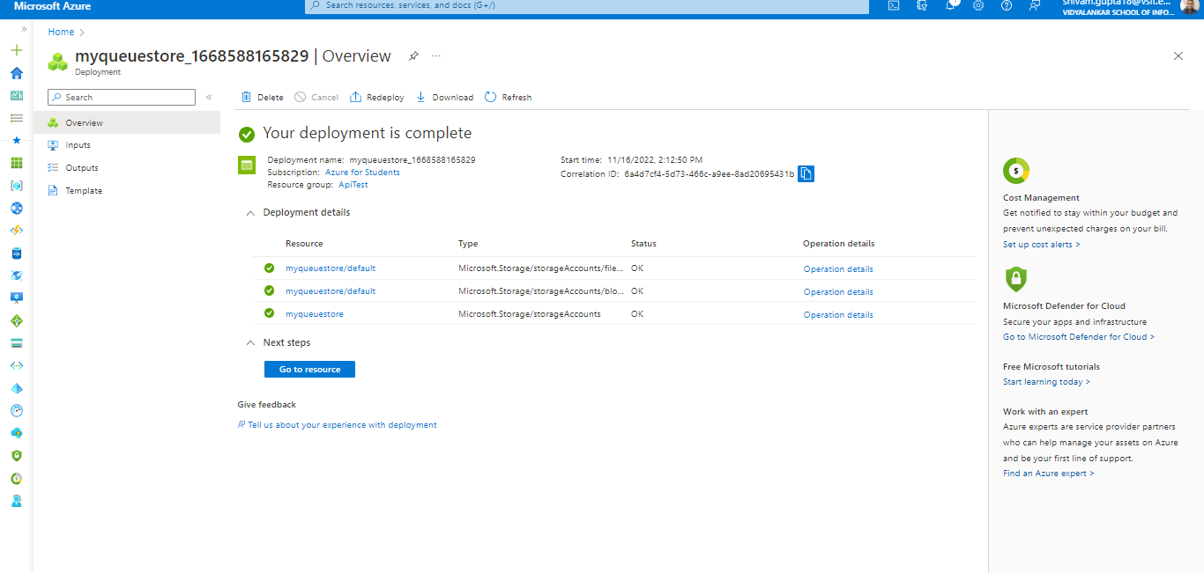Open Cloud Shell from the top bar

(x=894, y=5)
